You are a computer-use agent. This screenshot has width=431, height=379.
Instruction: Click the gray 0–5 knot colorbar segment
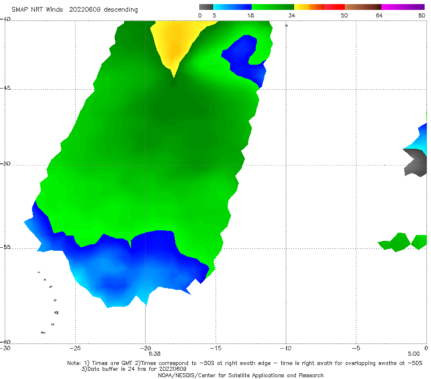(206, 7)
